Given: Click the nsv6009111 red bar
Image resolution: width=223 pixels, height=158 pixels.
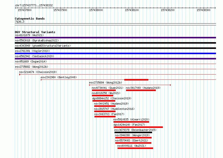Looking at the screenshot, I should 135,148.
